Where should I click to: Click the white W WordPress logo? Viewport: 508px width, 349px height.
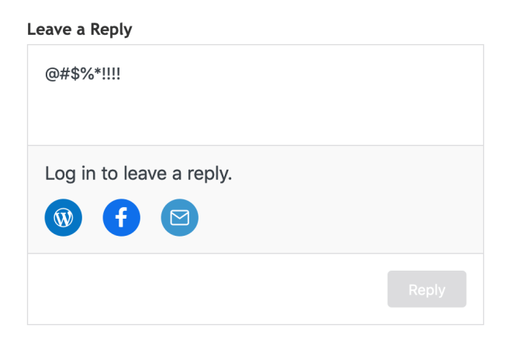pos(64,218)
